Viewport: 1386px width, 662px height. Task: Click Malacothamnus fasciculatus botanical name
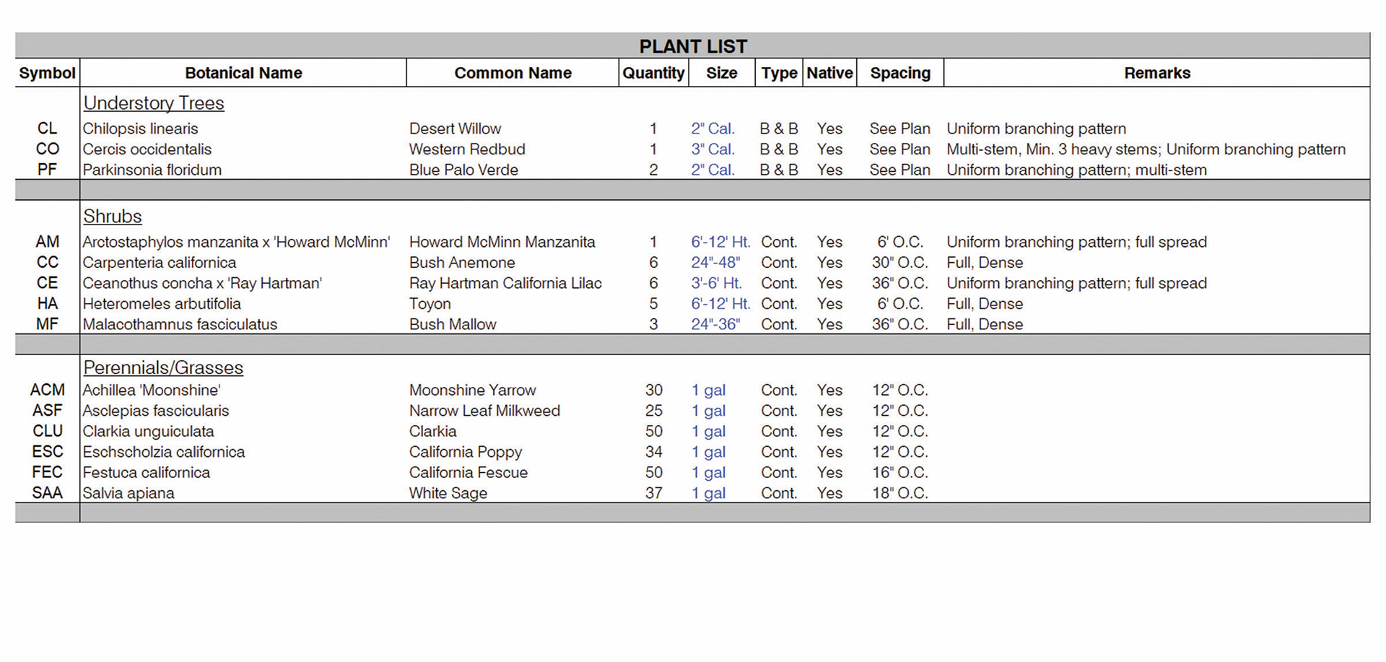pos(180,324)
